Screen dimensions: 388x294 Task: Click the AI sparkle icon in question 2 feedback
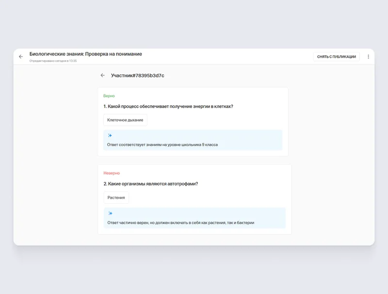110,213
